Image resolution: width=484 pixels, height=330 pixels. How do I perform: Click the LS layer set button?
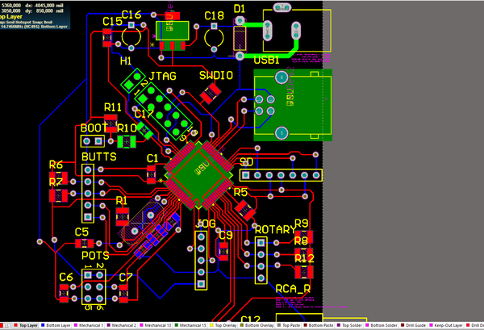6,326
